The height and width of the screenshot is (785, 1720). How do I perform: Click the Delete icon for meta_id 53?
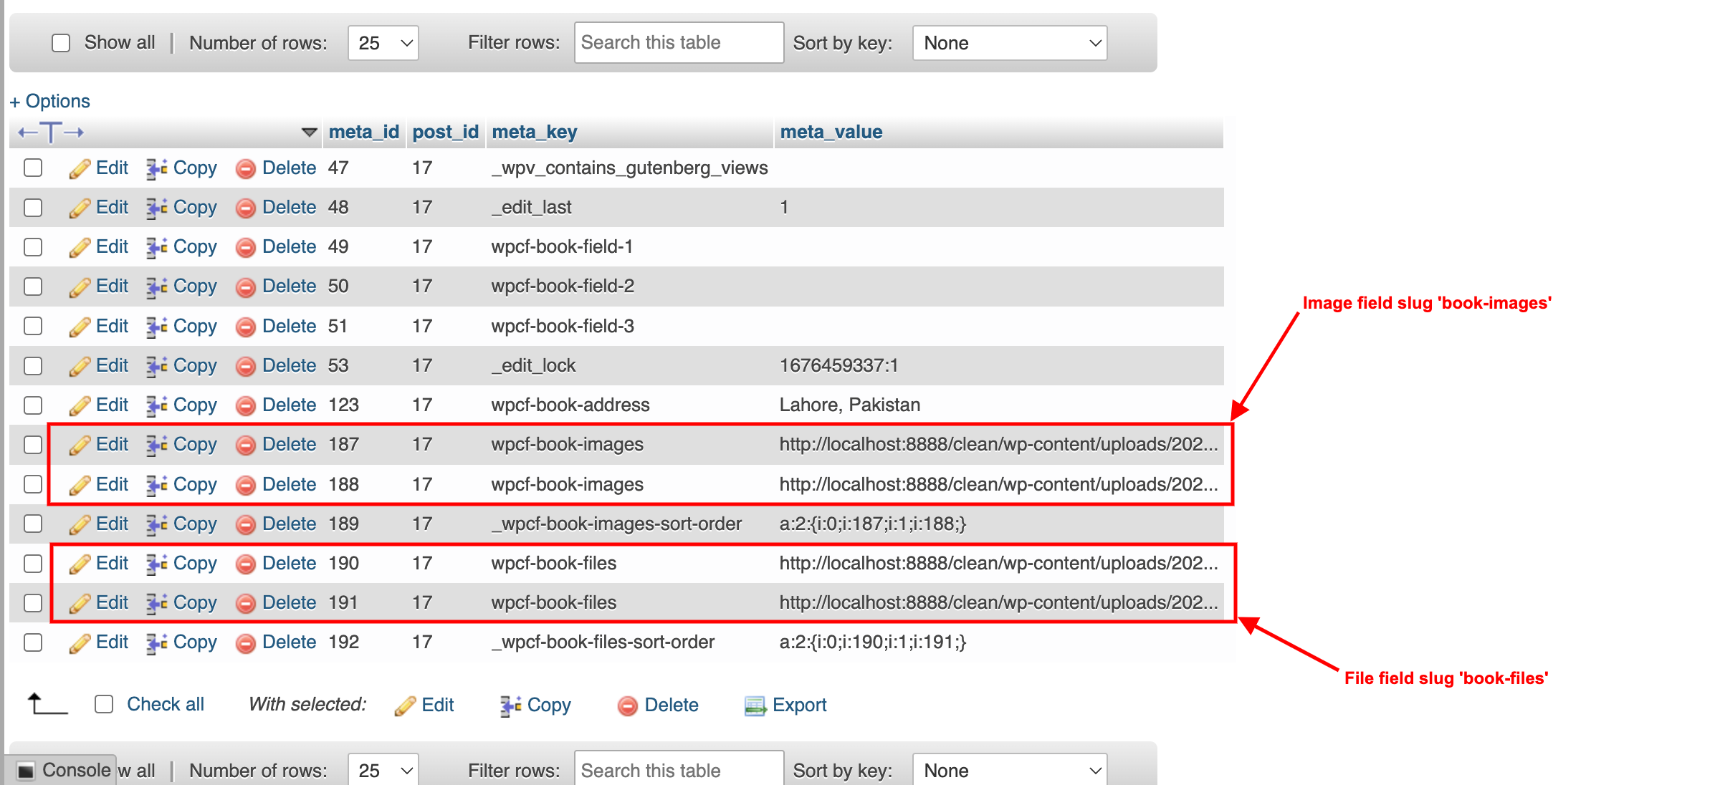coord(246,367)
